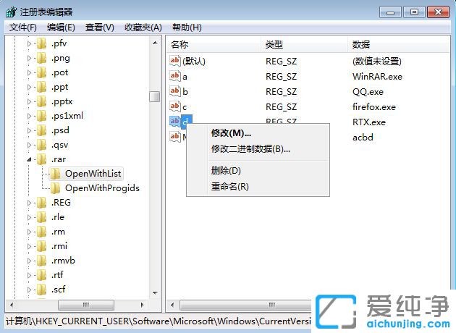The width and height of the screenshot is (456, 333).
Task: Click the folder icon beside .pot
Action: pos(41,72)
